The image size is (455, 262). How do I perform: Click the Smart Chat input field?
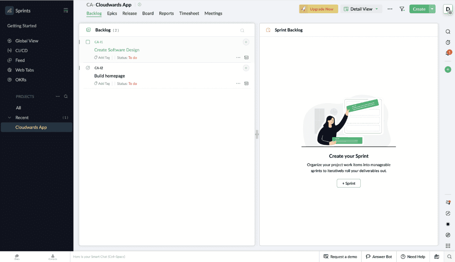point(194,257)
